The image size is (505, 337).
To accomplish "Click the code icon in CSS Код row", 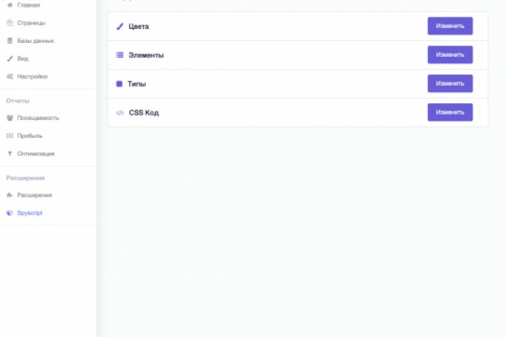I will pyautogui.click(x=120, y=112).
